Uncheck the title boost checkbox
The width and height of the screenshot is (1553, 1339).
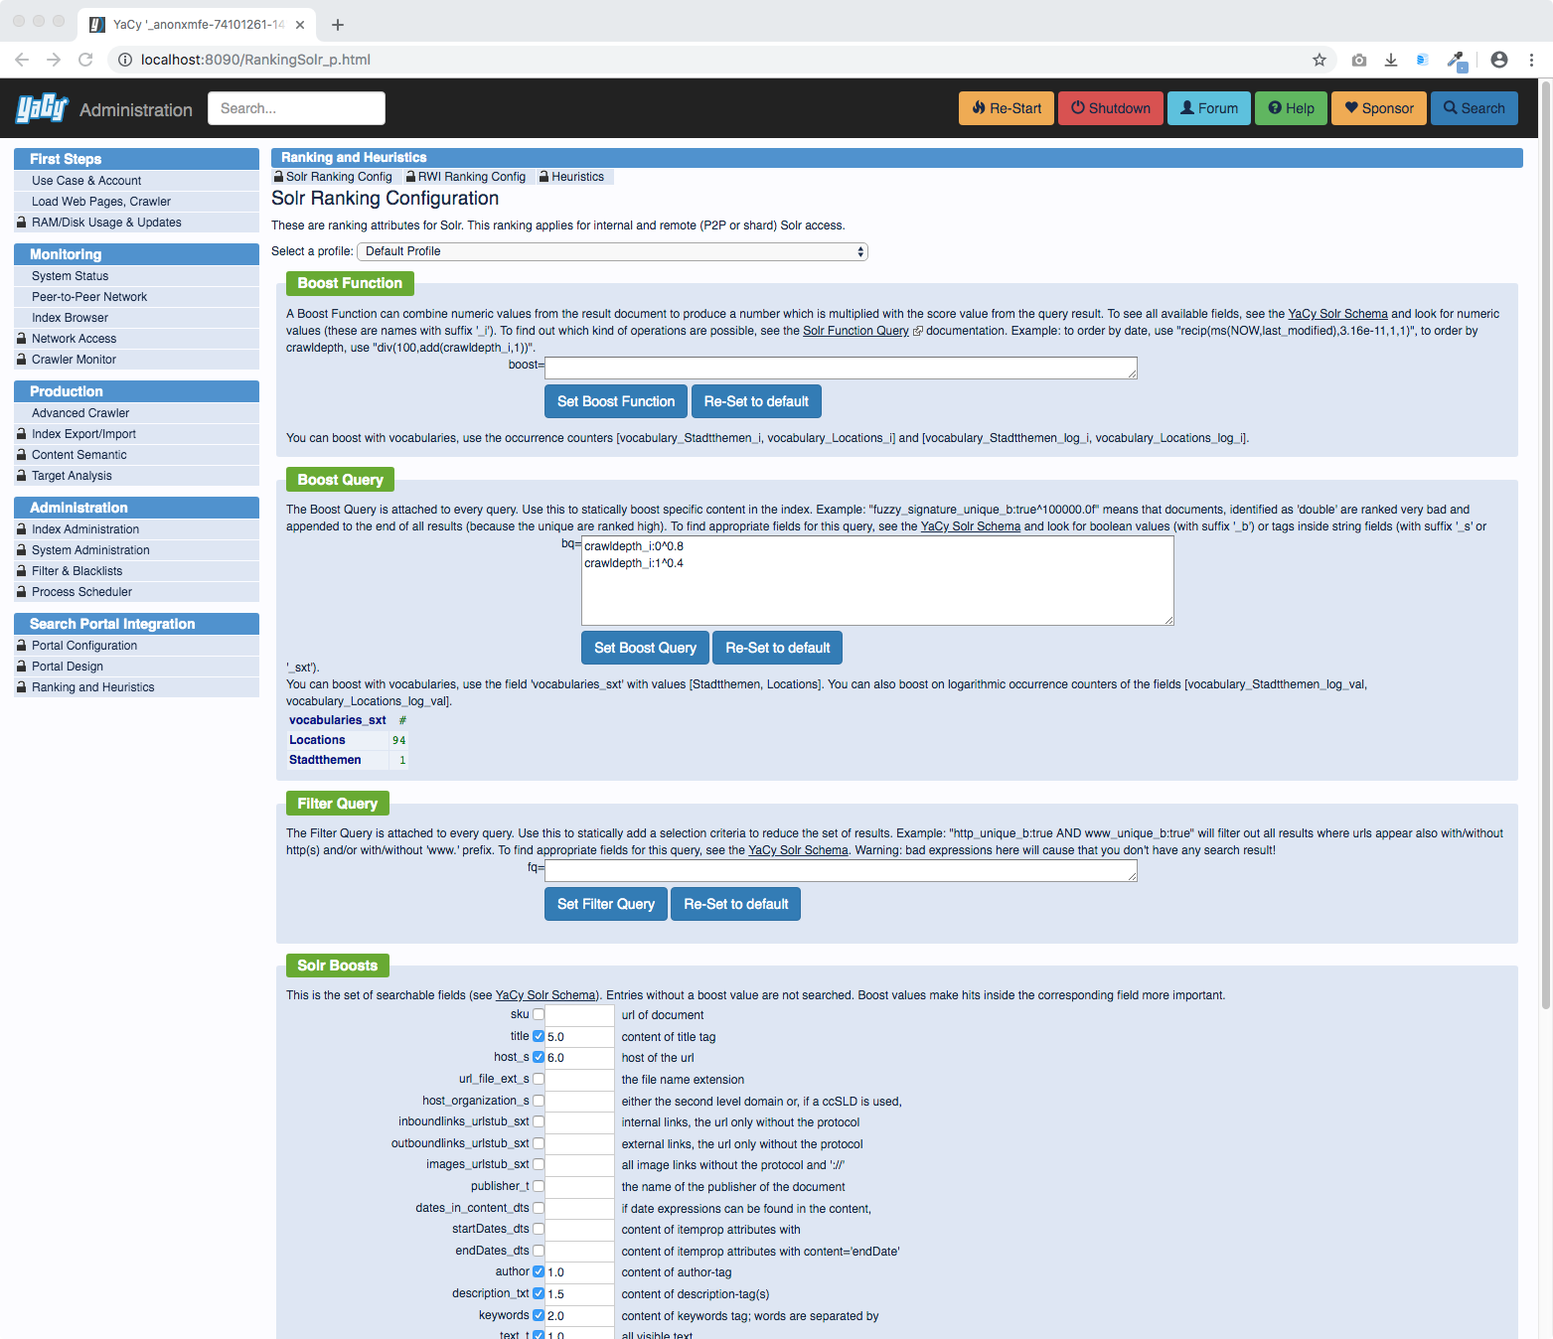(539, 1036)
